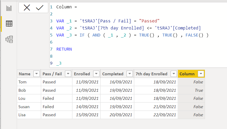Image resolution: width=227 pixels, height=129 pixels.
Task: Open 7th day Enrolled filter dropdown
Action: pyautogui.click(x=174, y=74)
